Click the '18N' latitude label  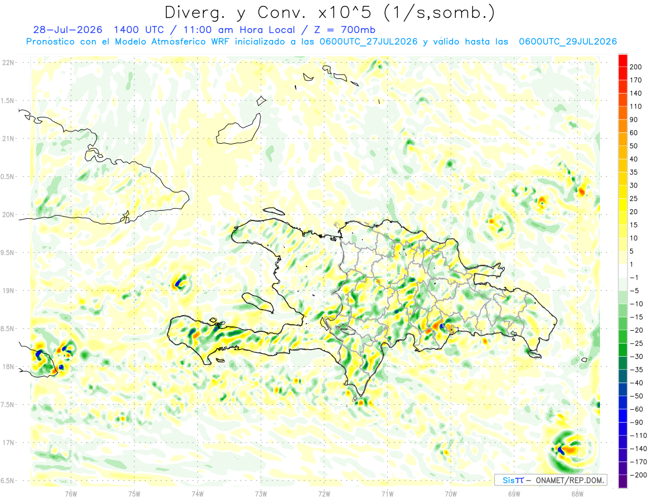coord(8,367)
